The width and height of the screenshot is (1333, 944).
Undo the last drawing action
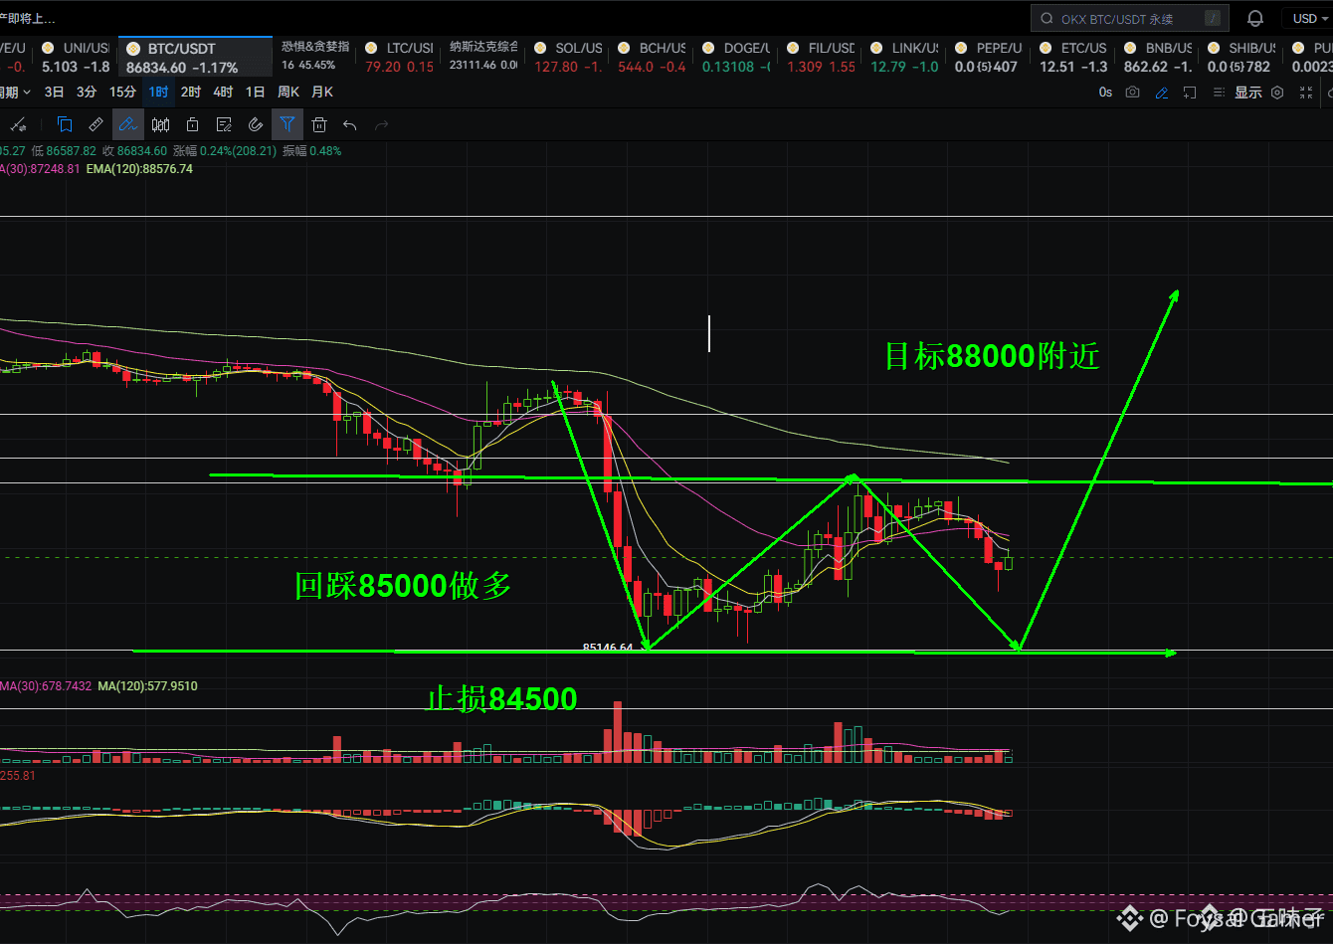350,125
